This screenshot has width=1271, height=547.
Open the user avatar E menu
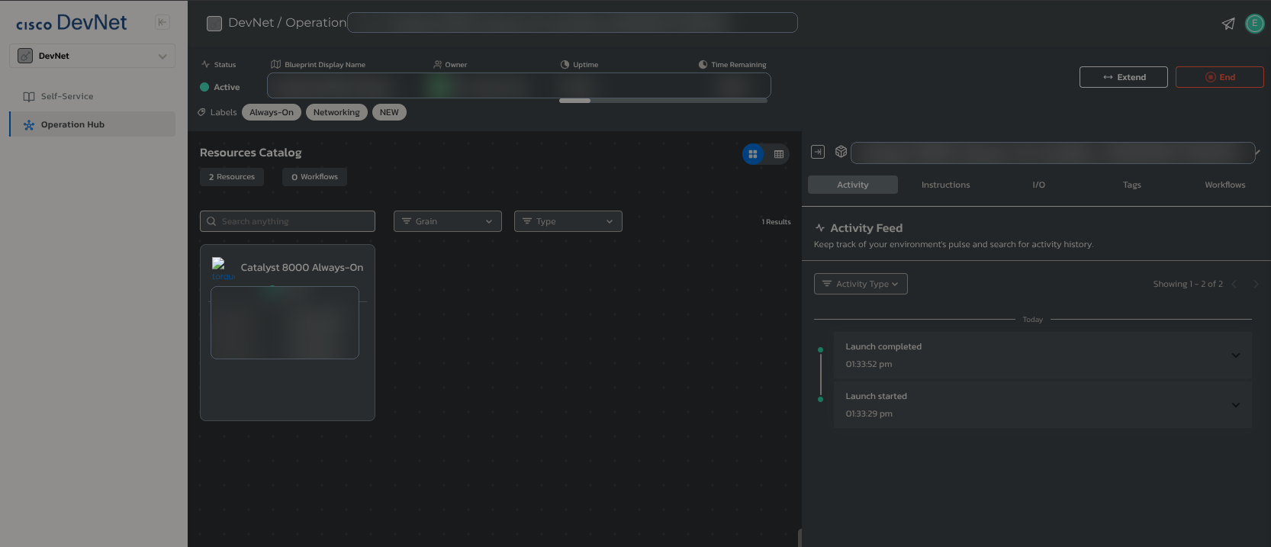[x=1254, y=24]
